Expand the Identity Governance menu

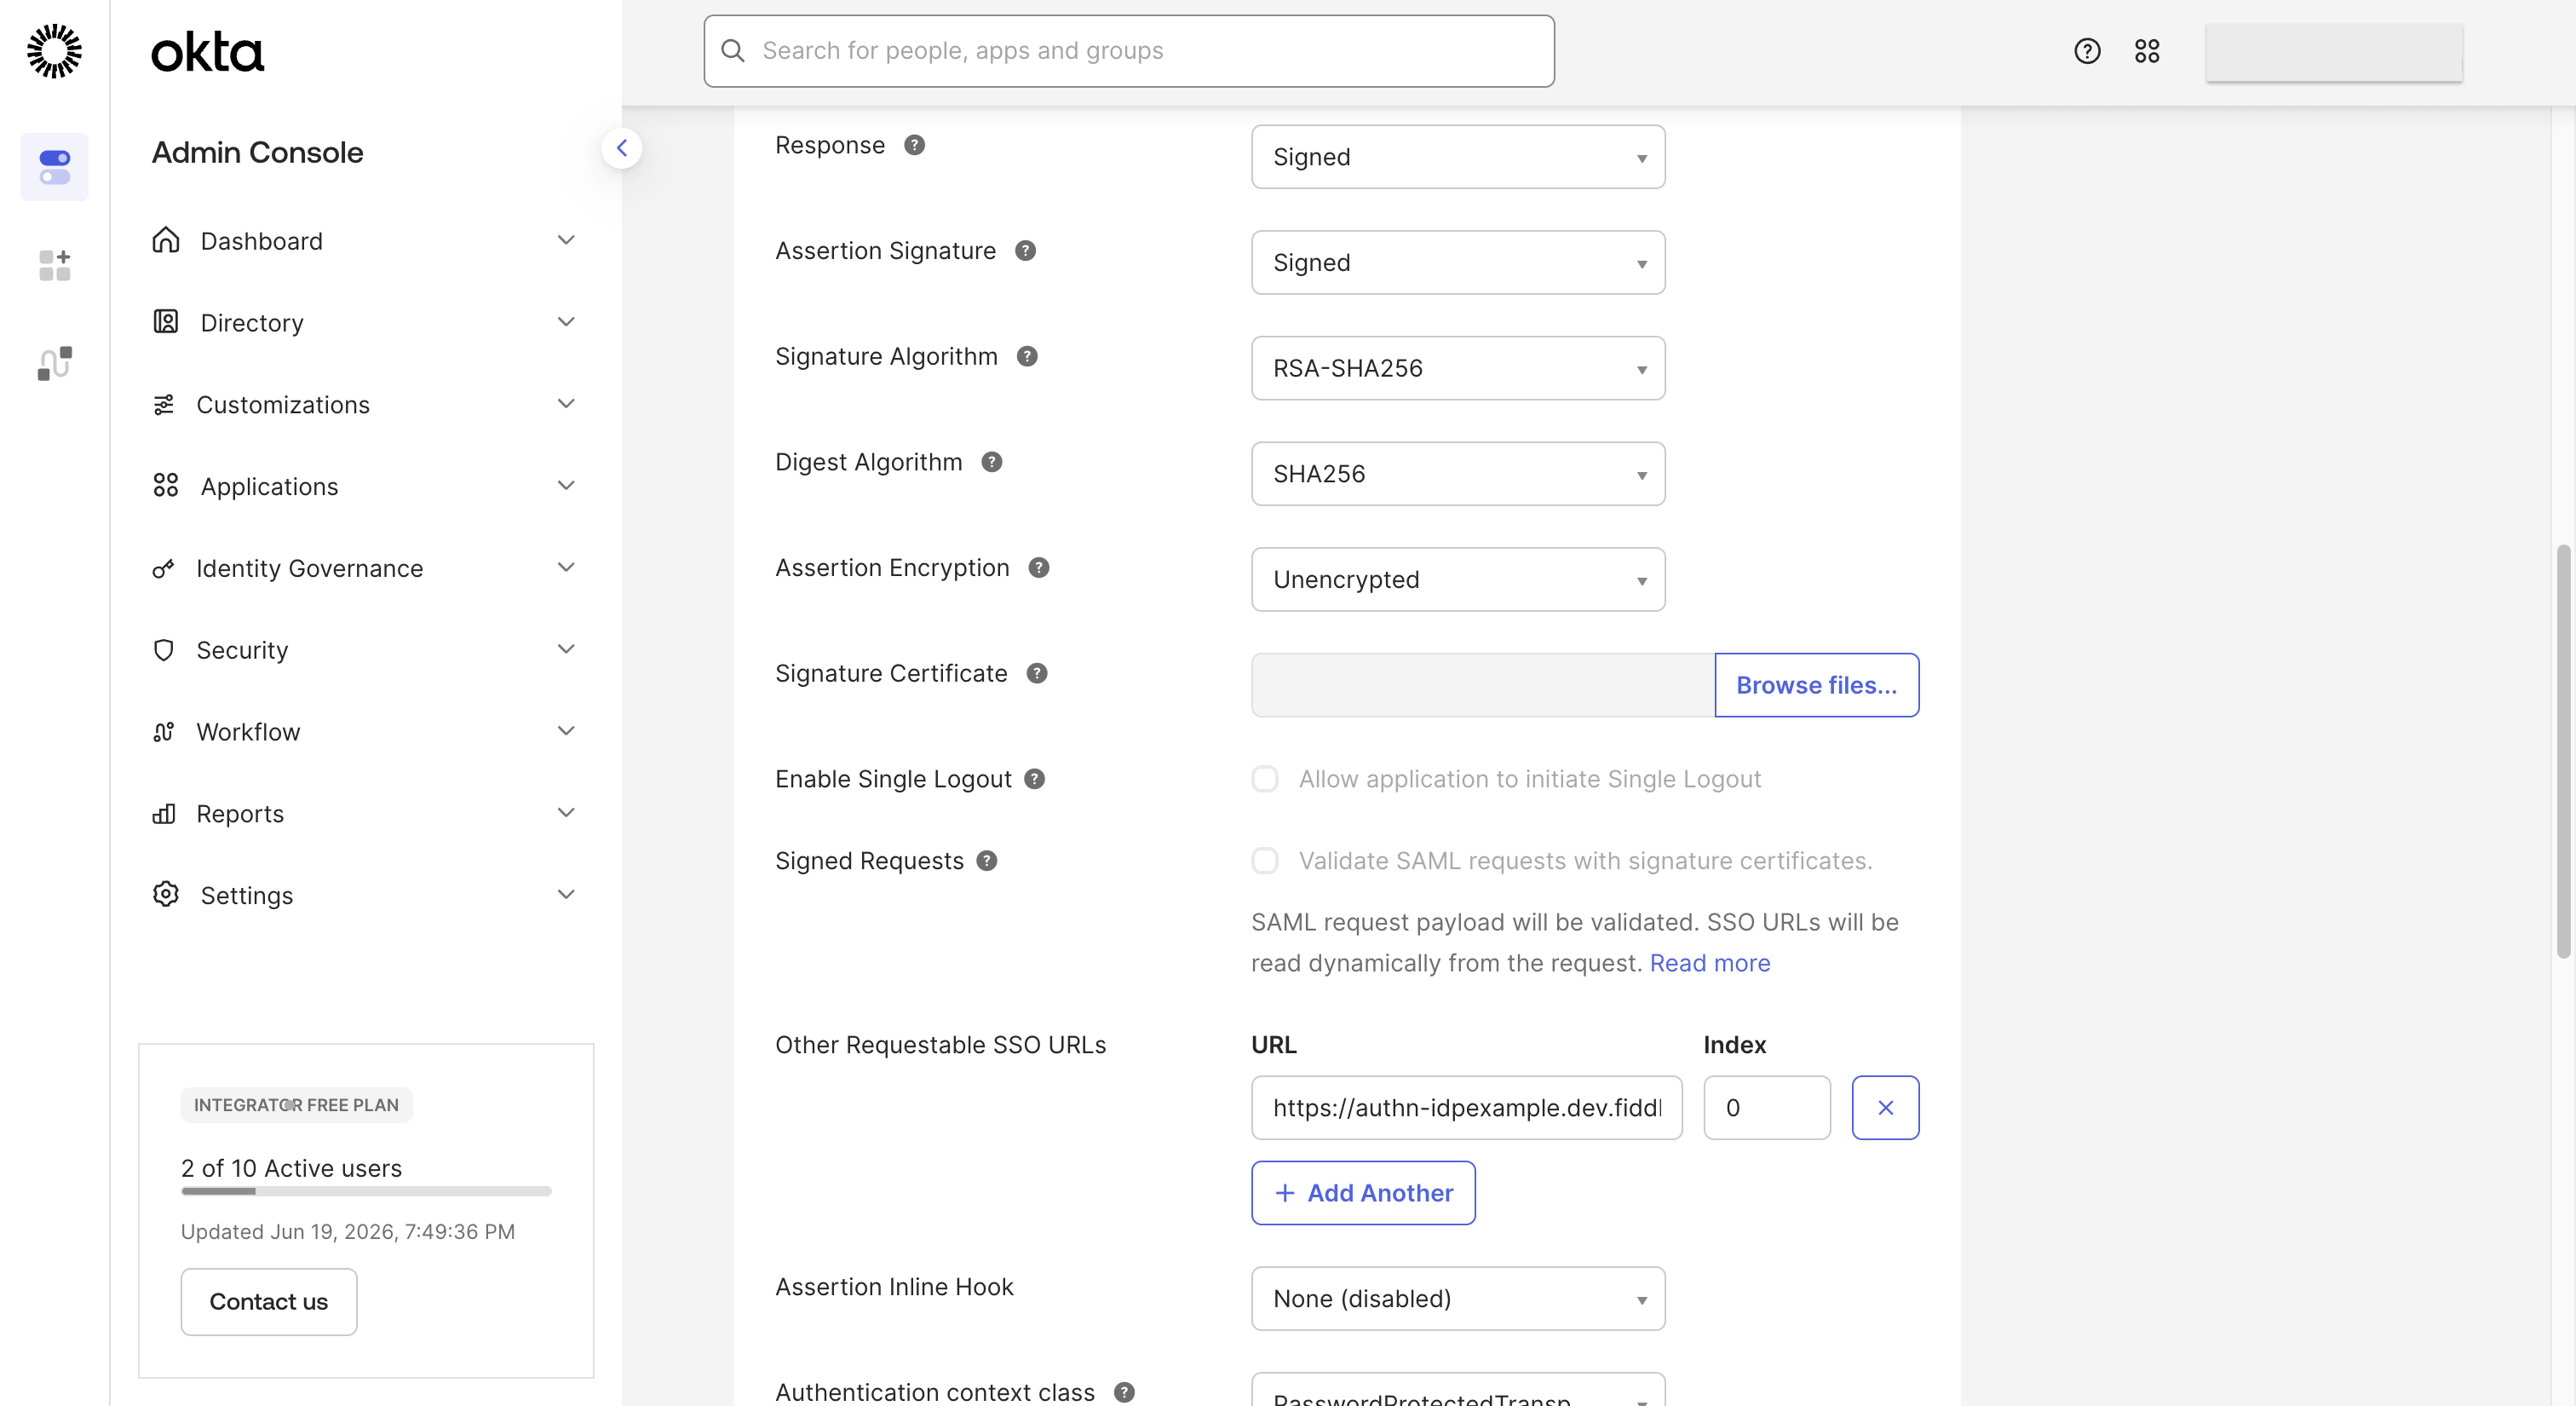[x=365, y=568]
